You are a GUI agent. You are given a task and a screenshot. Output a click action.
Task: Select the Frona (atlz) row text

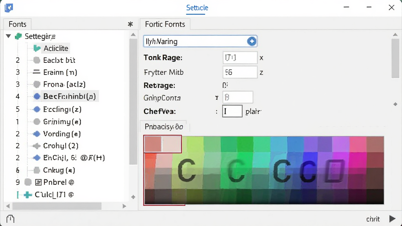(x=64, y=84)
